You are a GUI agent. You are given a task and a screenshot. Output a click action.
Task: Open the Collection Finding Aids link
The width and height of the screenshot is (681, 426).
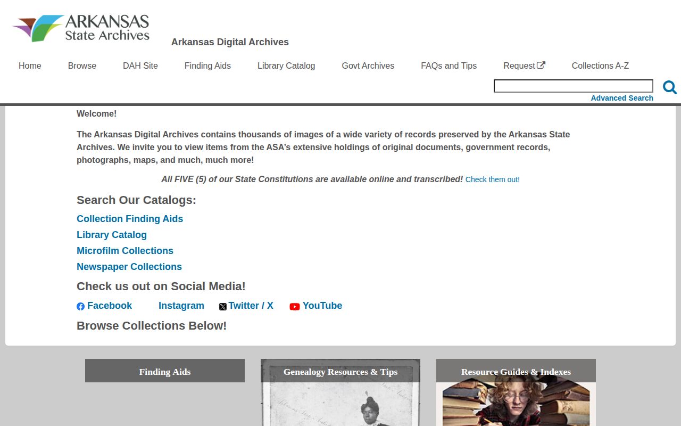pos(130,219)
